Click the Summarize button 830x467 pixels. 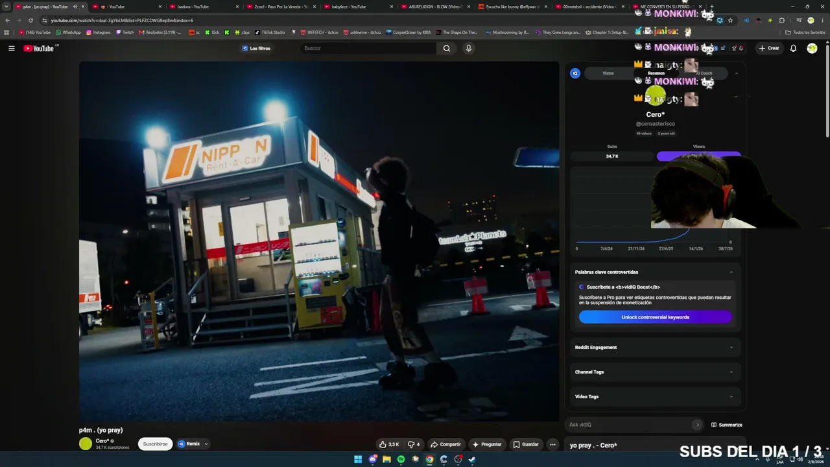pyautogui.click(x=727, y=425)
